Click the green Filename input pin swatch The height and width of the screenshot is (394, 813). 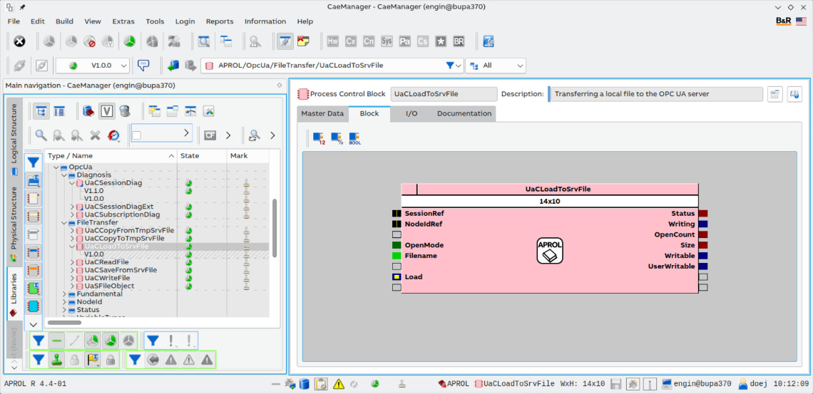pos(397,256)
